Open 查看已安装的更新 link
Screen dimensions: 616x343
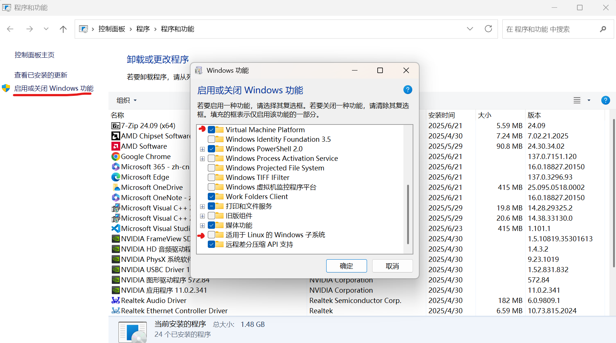point(41,75)
